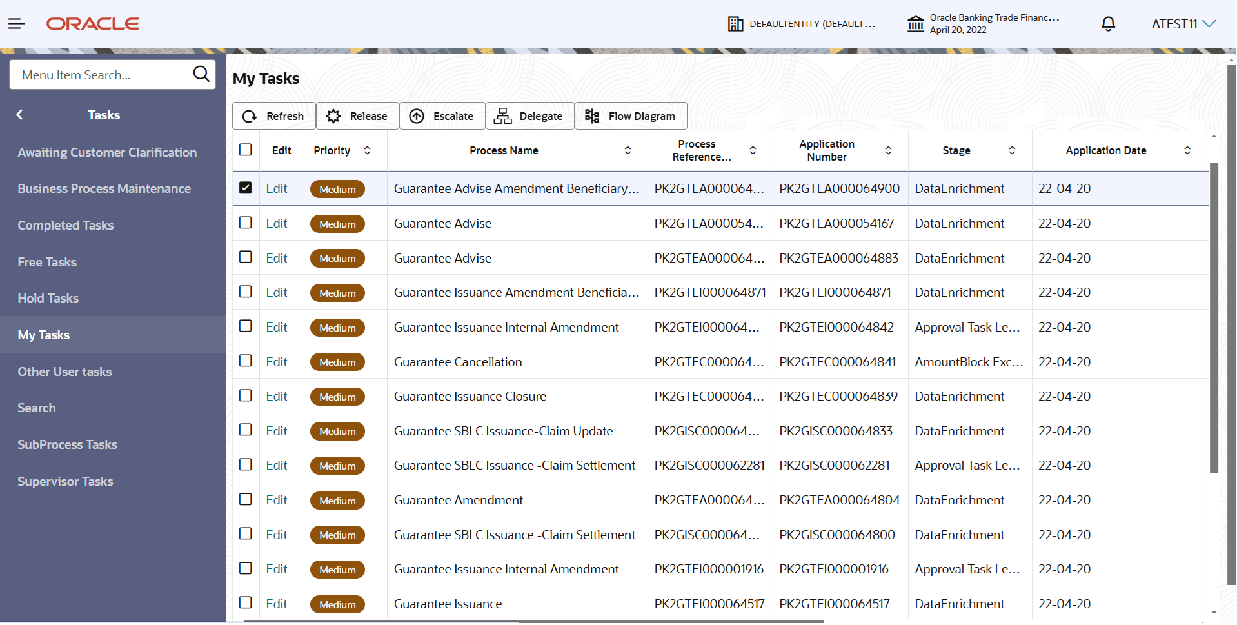Image resolution: width=1237 pixels, height=625 pixels.
Task: Click the Medium priority badge on Guarantee Amendment
Action: tap(337, 500)
